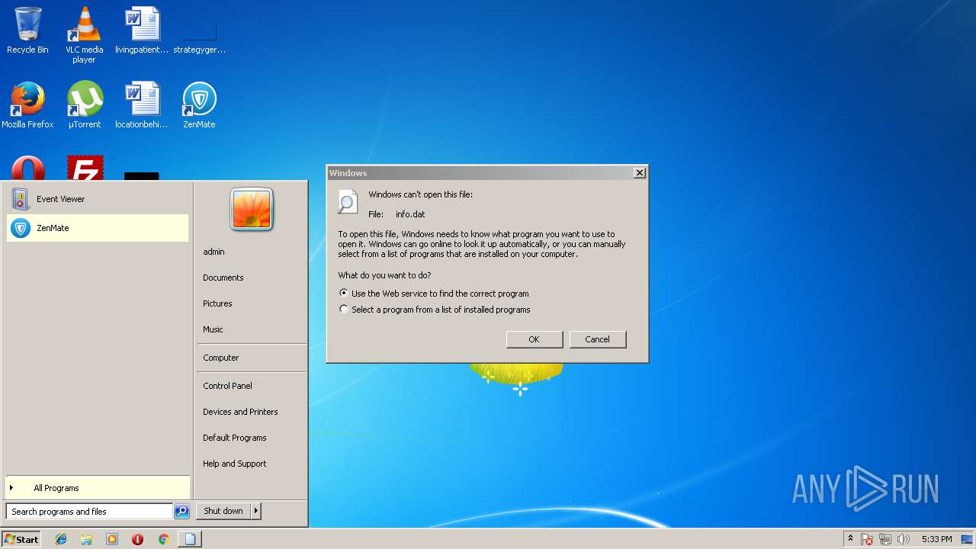Open Action Center flag tray icon

868,539
